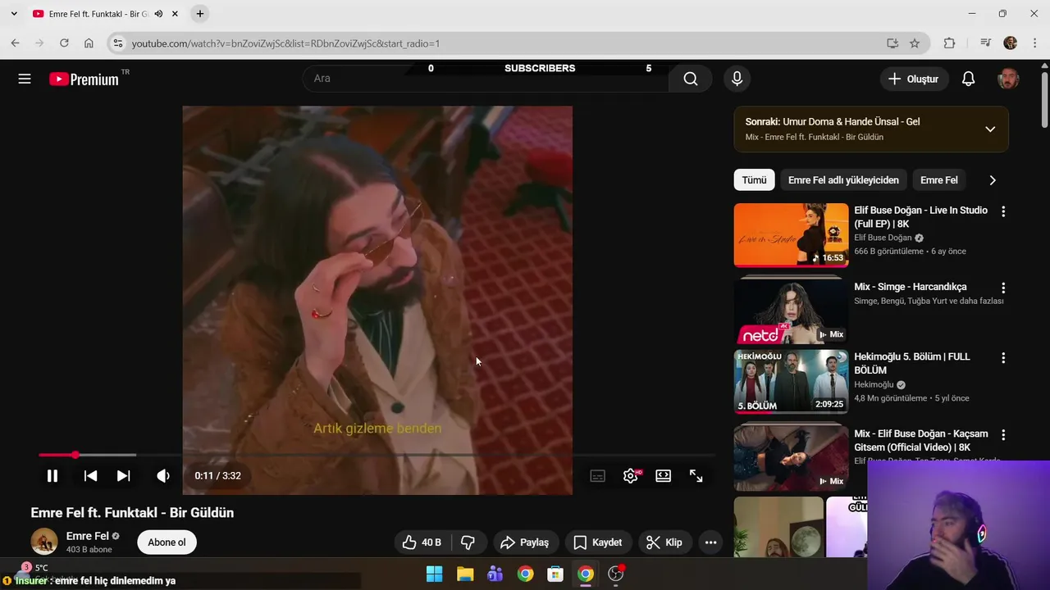This screenshot has height=590, width=1050.
Task: Select the Emre Fel filter chip
Action: 939,180
